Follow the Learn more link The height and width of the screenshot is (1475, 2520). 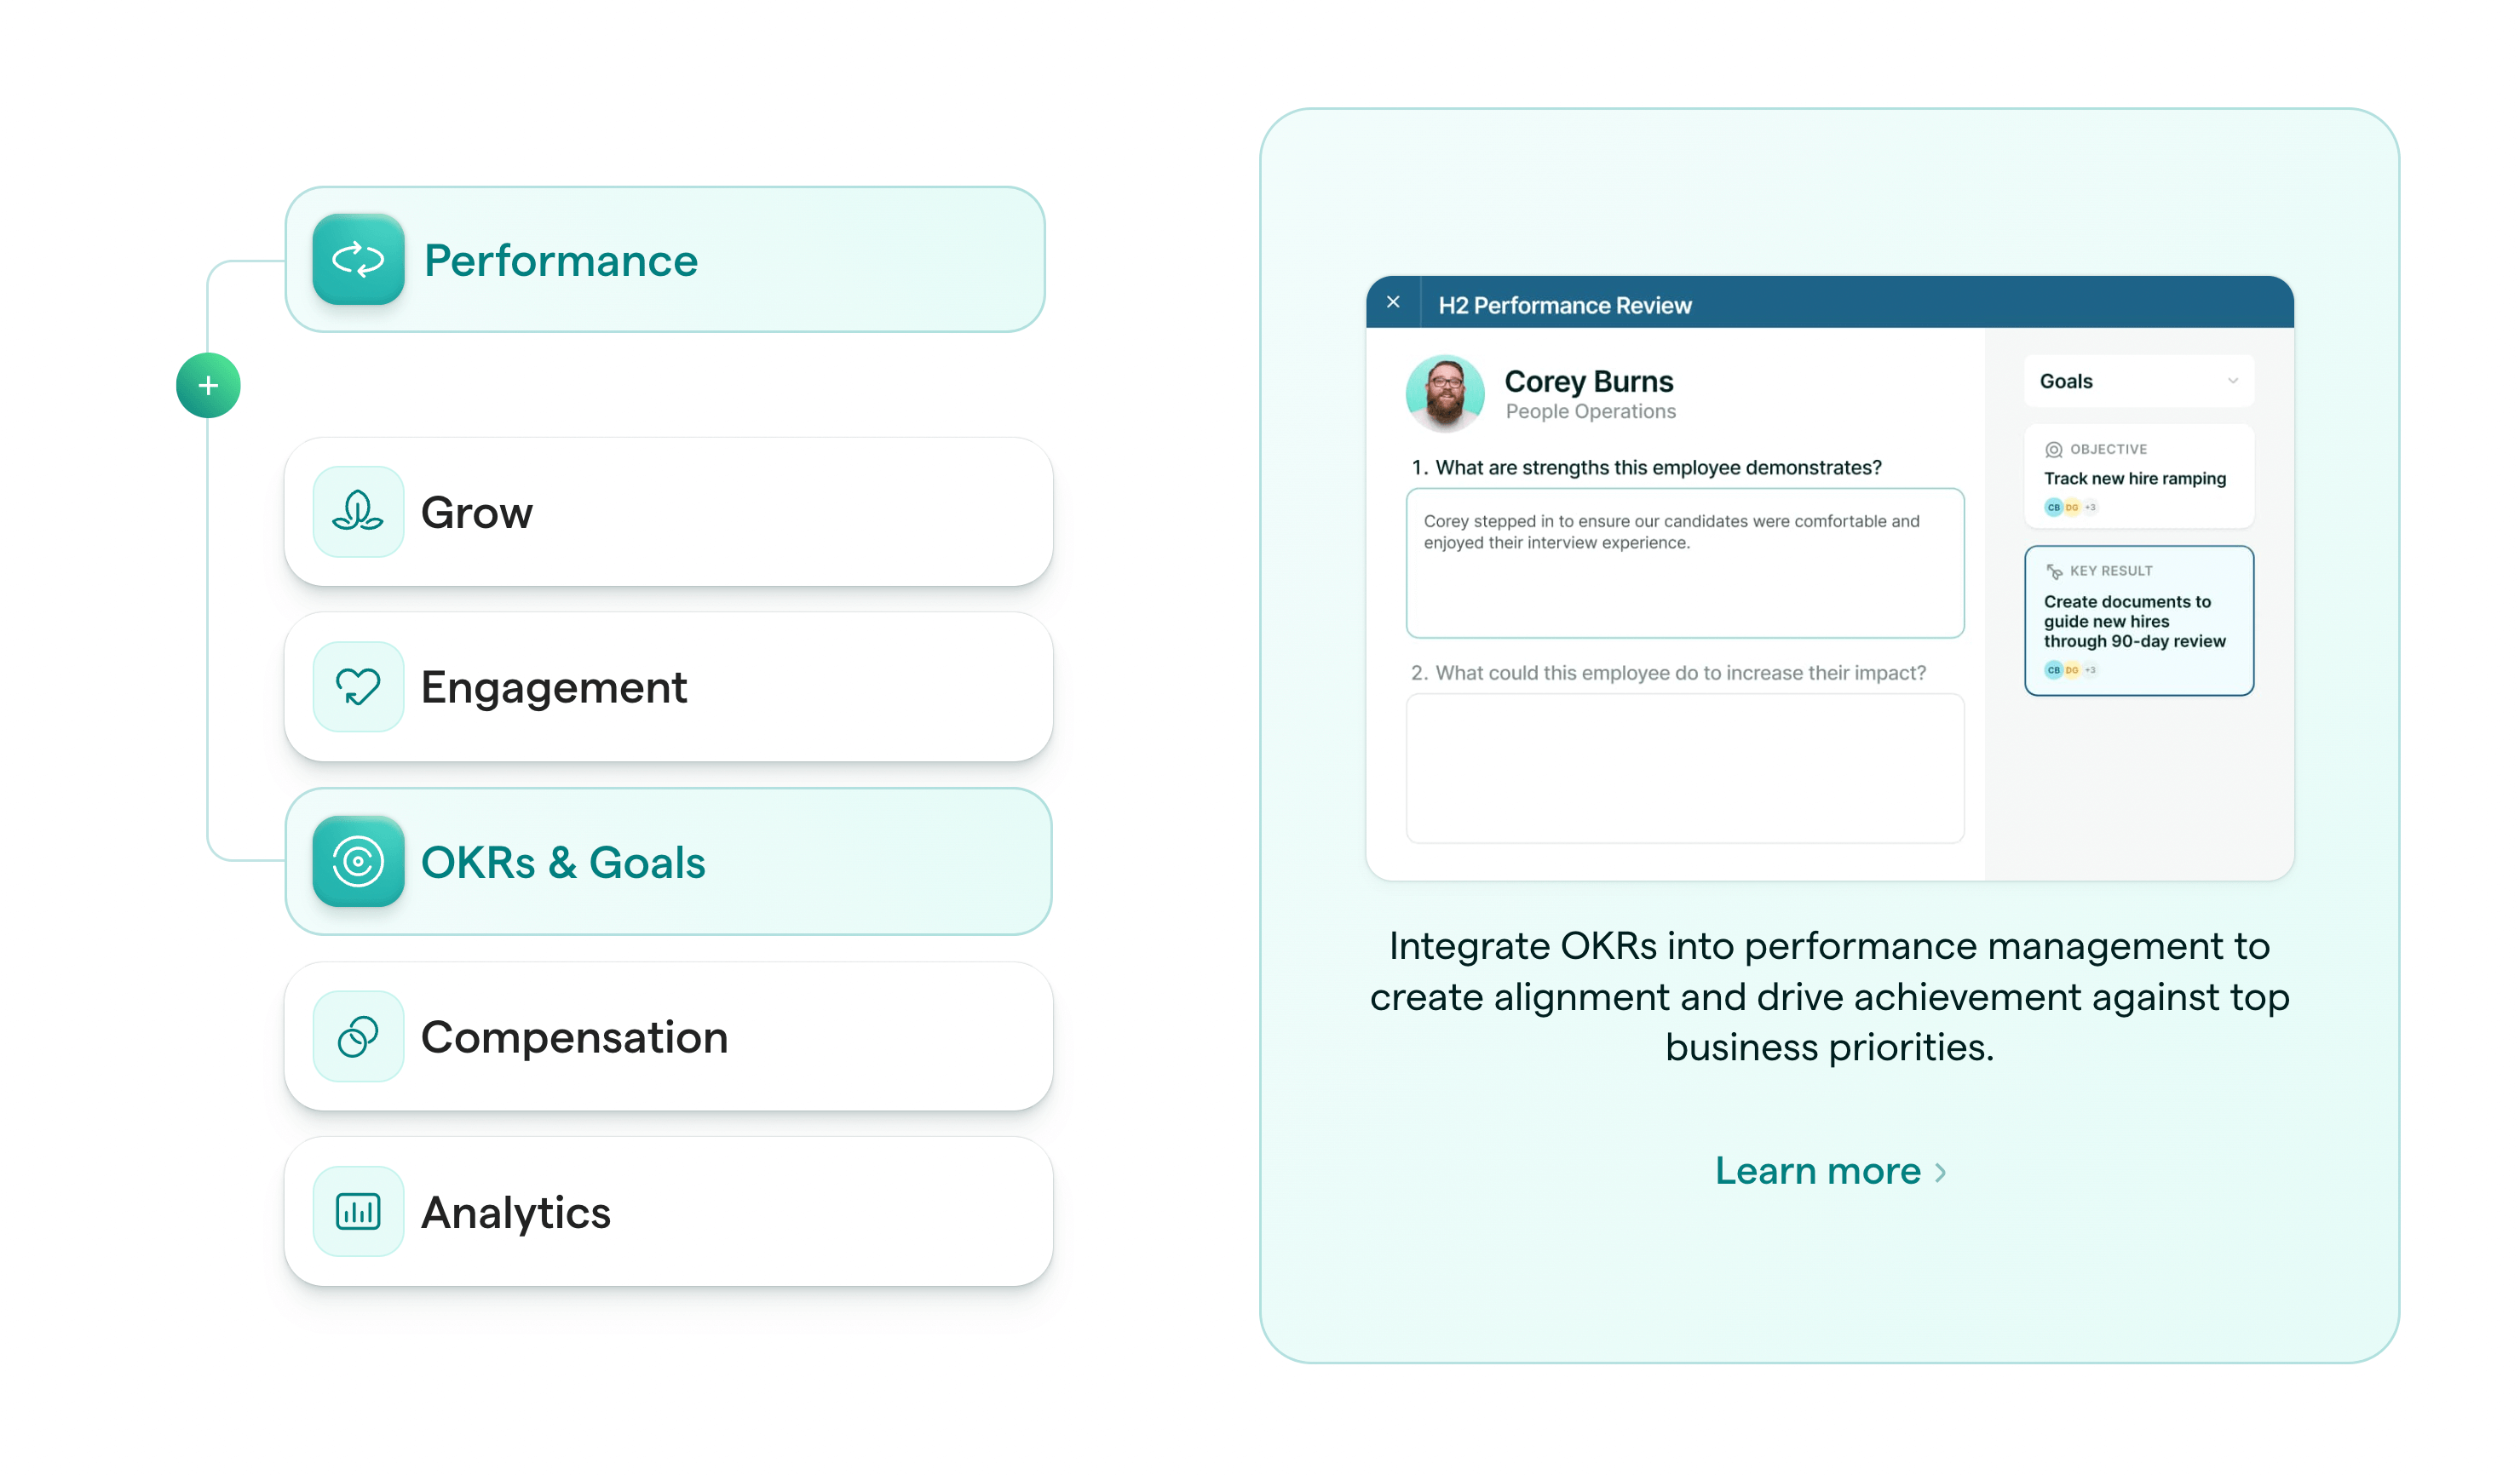tap(1817, 1171)
